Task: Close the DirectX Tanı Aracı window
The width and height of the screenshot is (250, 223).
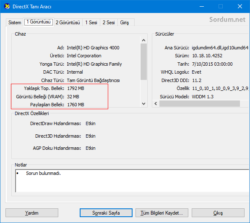Action: [x=240, y=7]
